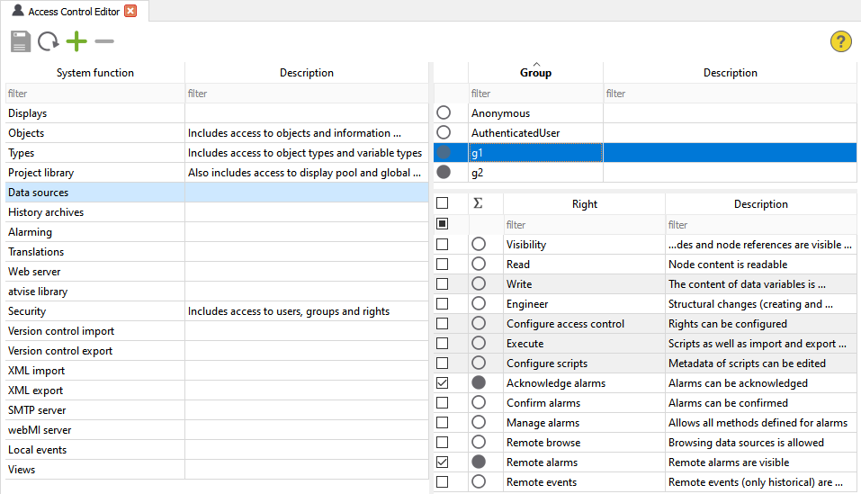Click the g2 group filled circle indicator
861x494 pixels.
coord(443,173)
